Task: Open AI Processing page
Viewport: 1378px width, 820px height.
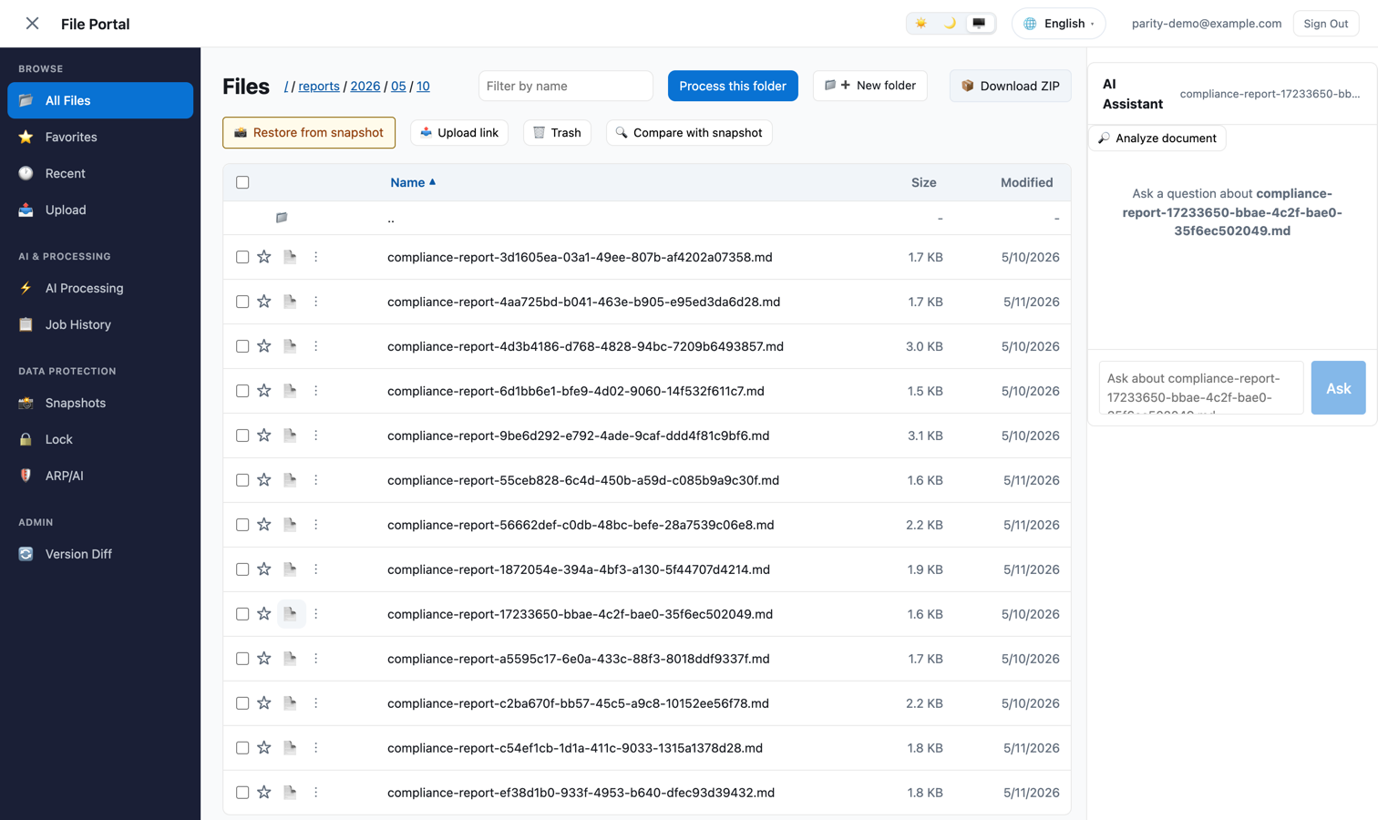Action: (100, 288)
